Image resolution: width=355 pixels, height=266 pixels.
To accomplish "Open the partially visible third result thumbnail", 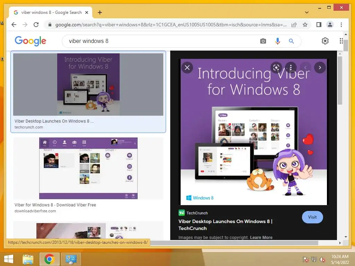I will pyautogui.click(x=88, y=231).
